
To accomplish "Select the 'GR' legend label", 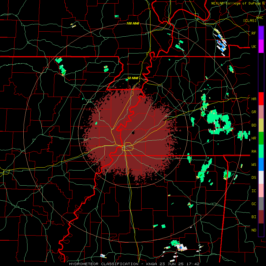I will (x=254, y=112).
